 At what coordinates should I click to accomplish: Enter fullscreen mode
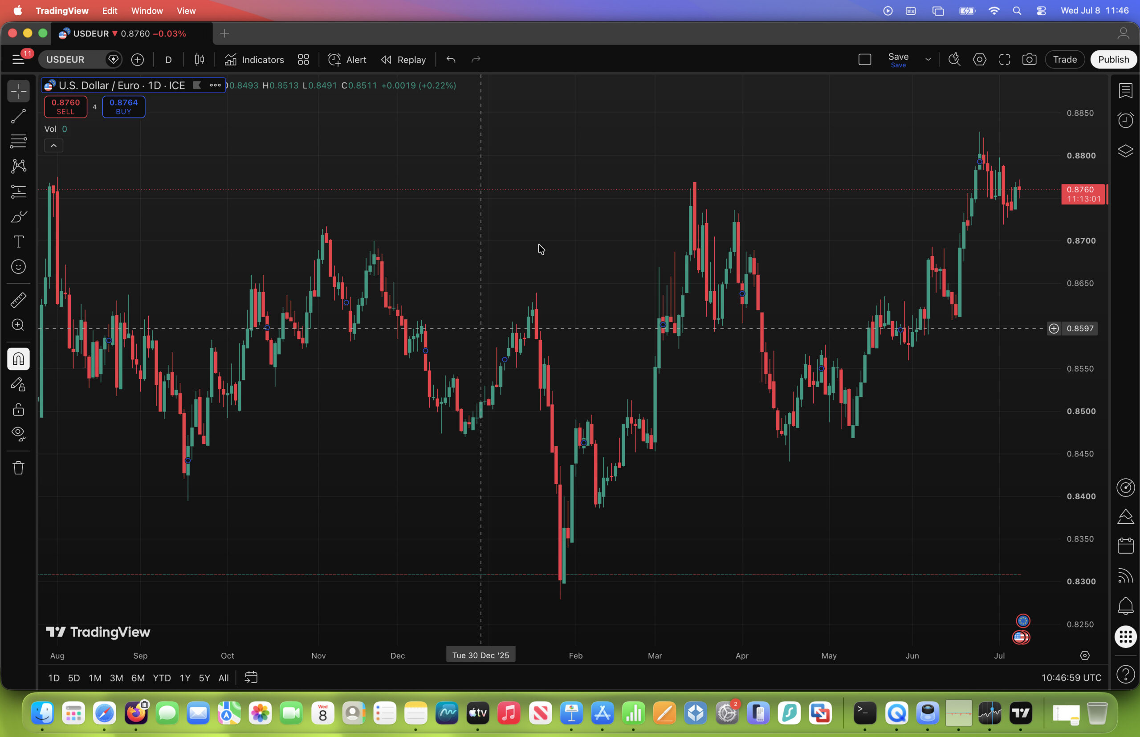(x=1004, y=59)
